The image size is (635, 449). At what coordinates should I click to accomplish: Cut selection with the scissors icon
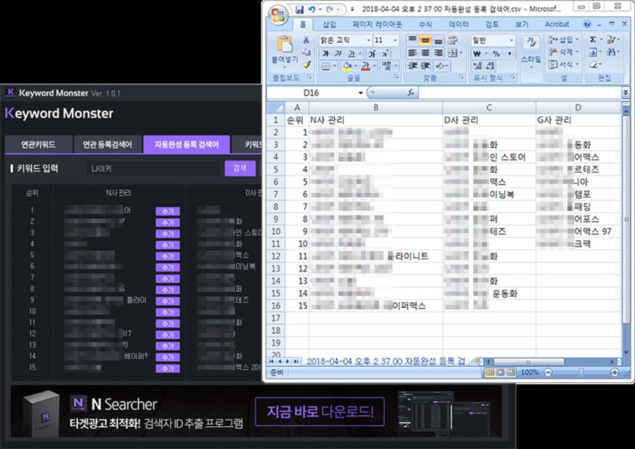click(307, 40)
